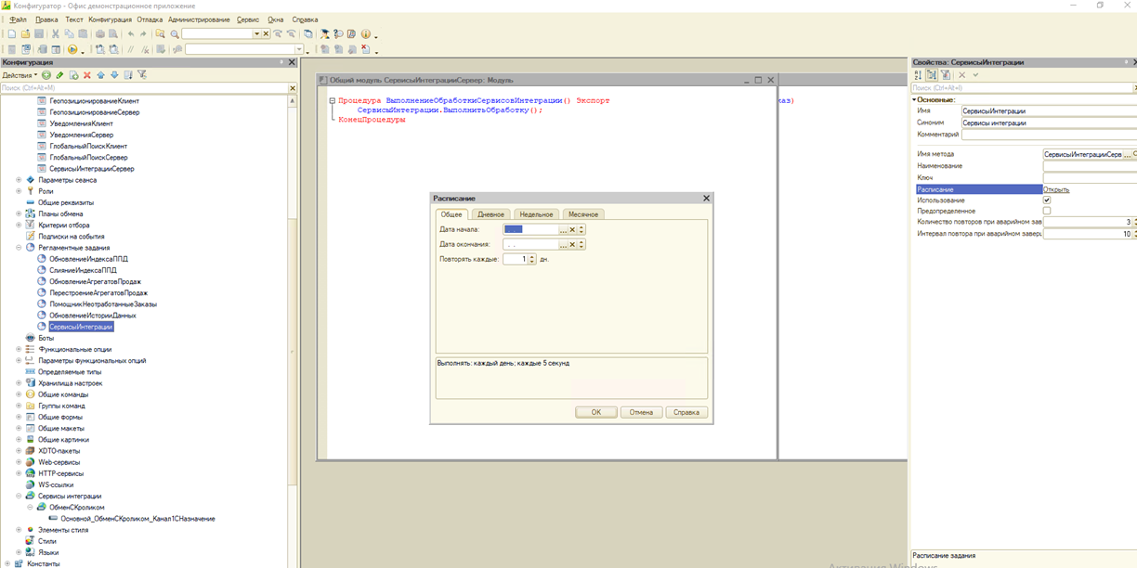Open the Действия dropdown menu
The width and height of the screenshot is (1137, 568).
[x=19, y=75]
